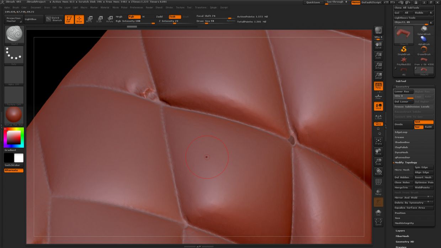Screen dimensions: 441x248
Task: Click the Scroll canvas navigation icon
Action: coord(378,45)
